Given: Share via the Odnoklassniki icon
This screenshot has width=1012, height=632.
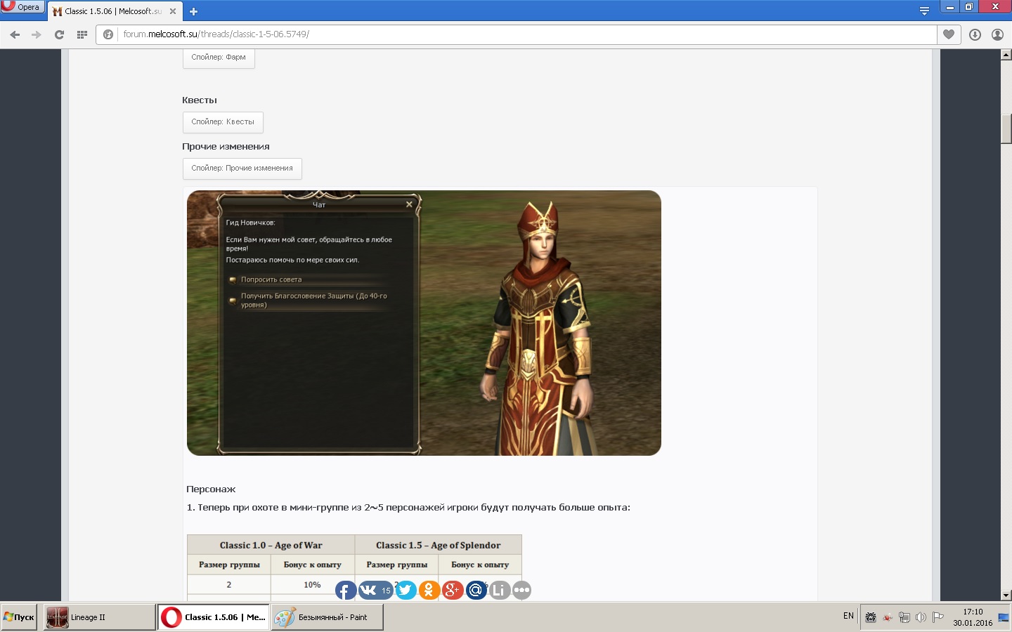Looking at the screenshot, I should tap(429, 590).
